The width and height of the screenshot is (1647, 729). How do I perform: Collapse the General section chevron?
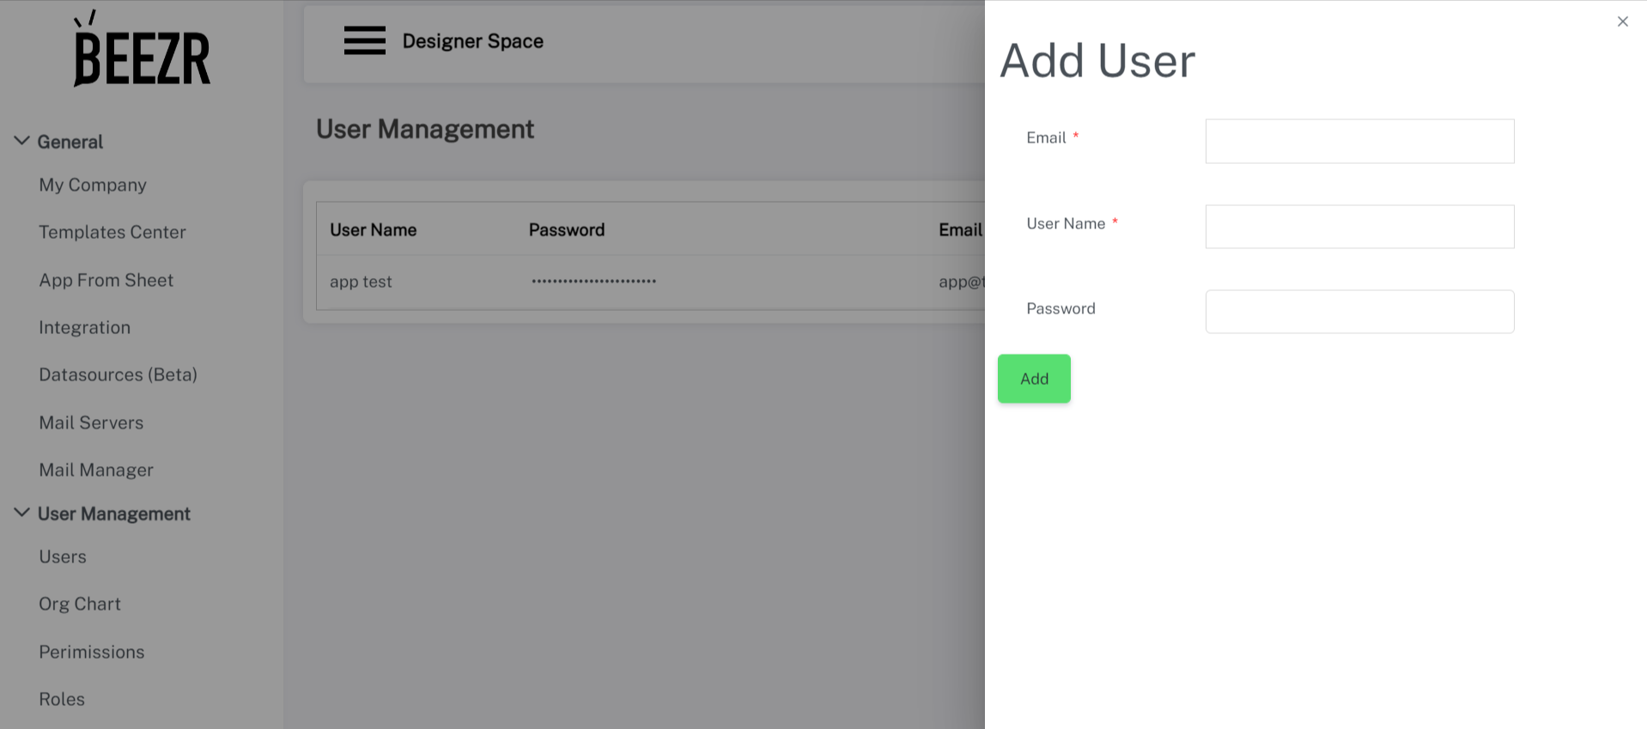tap(22, 141)
